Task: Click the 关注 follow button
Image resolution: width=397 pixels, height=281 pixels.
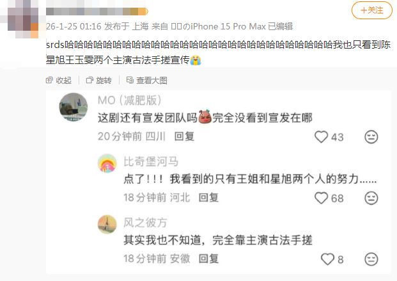Action: (371, 10)
